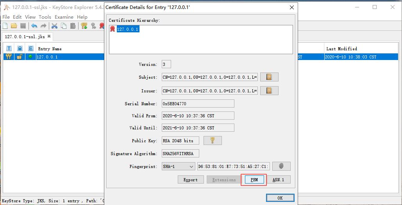Image resolution: width=402 pixels, height=205 pixels.
Task: Click the Issuer text field
Action: click(x=210, y=90)
